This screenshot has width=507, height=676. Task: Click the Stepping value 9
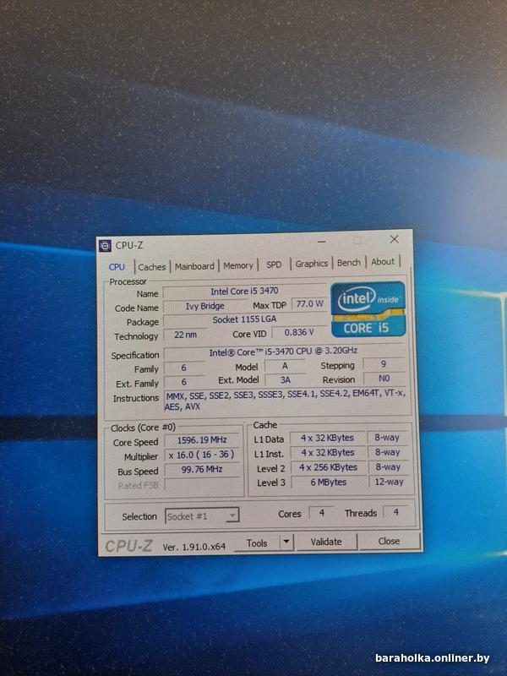pyautogui.click(x=384, y=364)
